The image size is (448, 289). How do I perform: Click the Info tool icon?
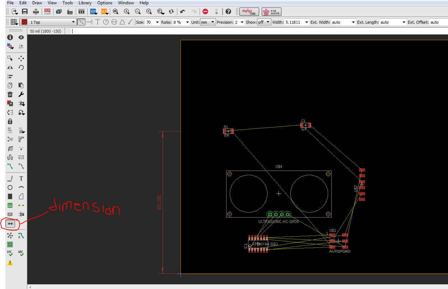click(10, 37)
